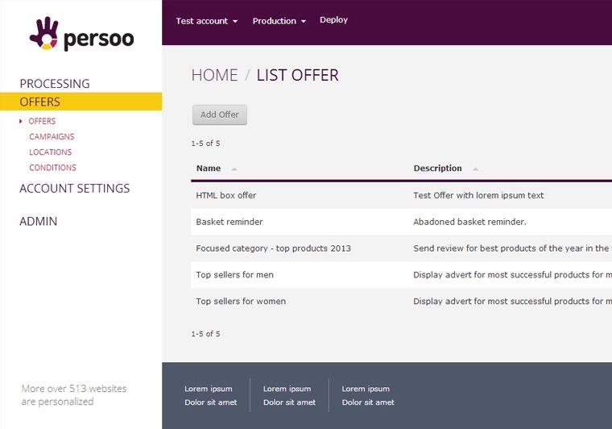Open the Processing sidebar section
Viewport: 612px width, 429px height.
55,84
